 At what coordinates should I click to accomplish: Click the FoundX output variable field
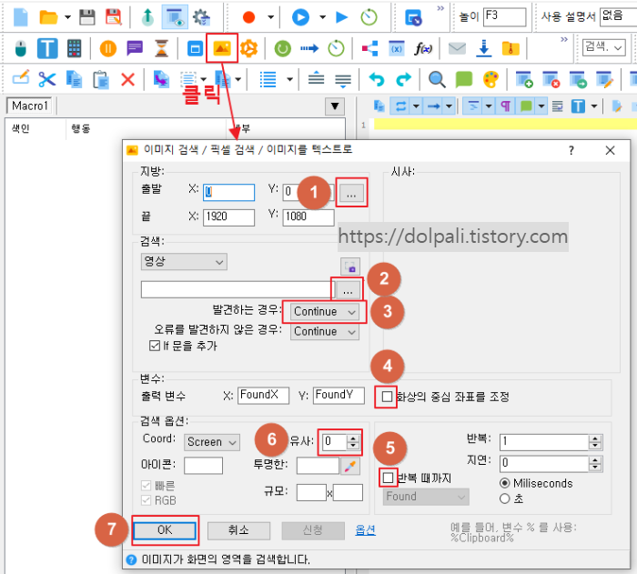pos(263,395)
